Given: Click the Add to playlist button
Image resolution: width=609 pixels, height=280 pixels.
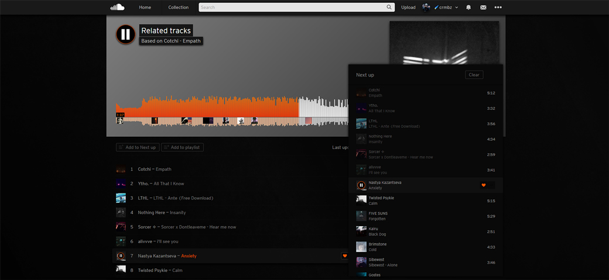Looking at the screenshot, I should click(x=182, y=147).
